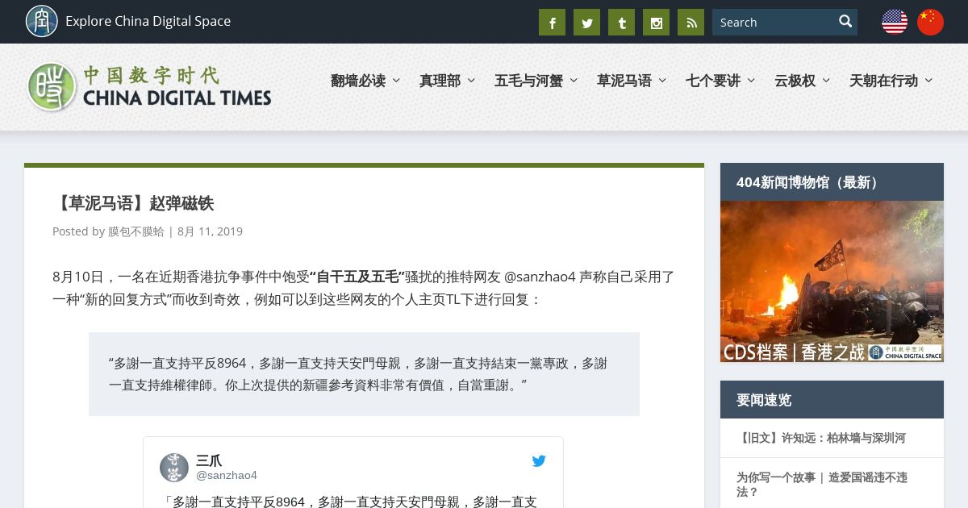Viewport: 968px width, 508px height.
Task: Open the 七个要讲 menu item
Action: click(x=713, y=81)
